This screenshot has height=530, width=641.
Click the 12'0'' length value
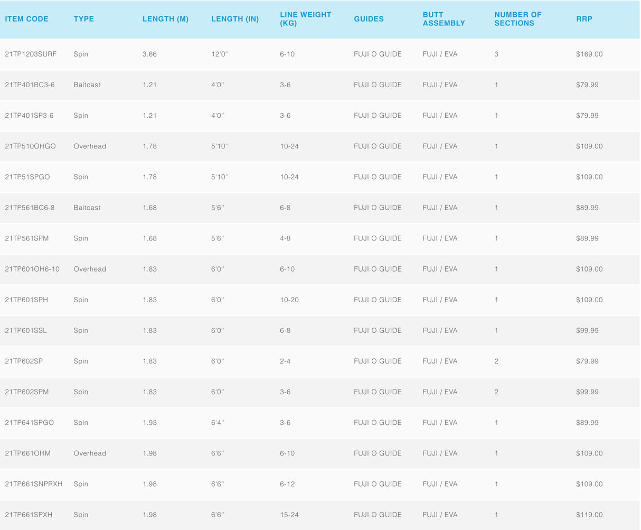pos(218,54)
